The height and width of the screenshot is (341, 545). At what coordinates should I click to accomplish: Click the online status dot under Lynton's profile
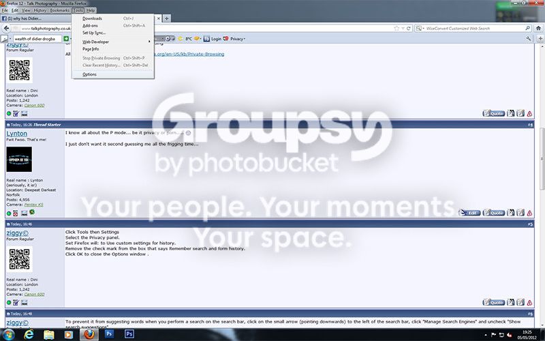point(9,213)
